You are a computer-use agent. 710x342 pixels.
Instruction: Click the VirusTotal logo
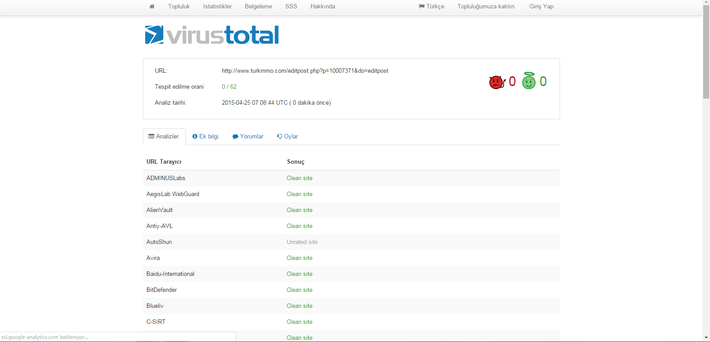pos(212,35)
